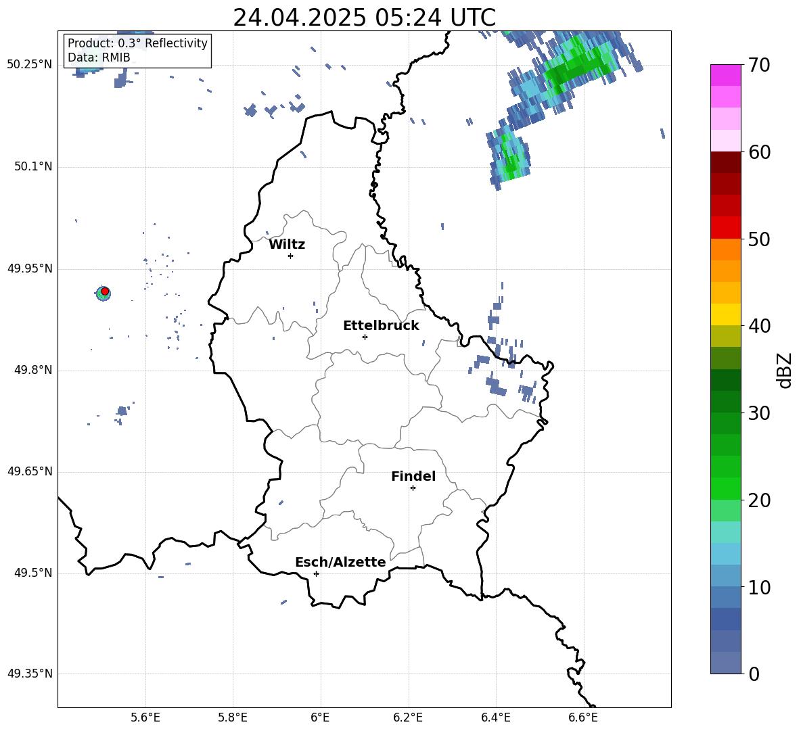
Task: Click the 6.6°E longitude label
Action: coord(583,717)
